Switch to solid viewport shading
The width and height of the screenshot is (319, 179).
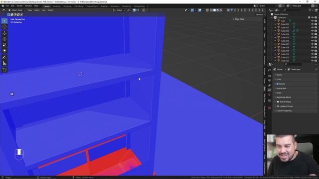[x=214, y=10]
